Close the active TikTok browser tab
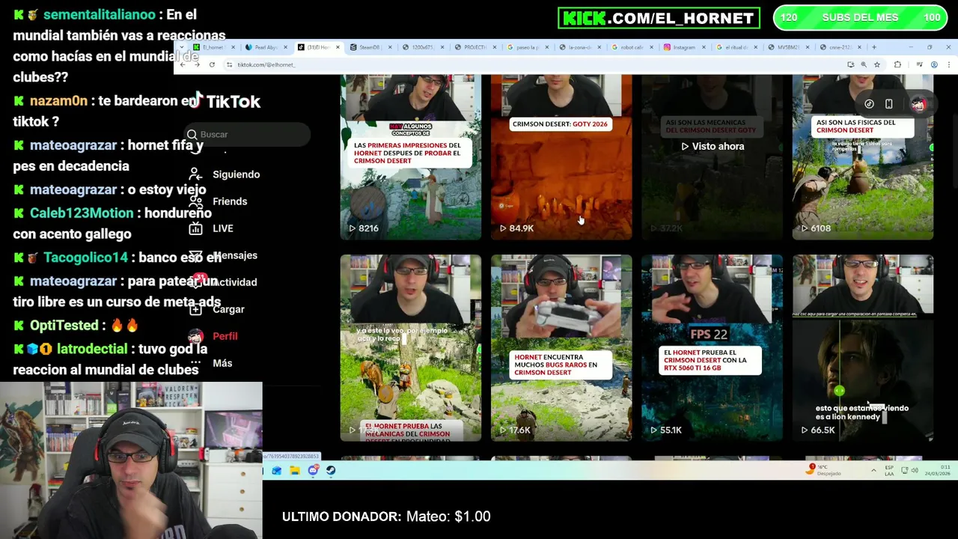958x539 pixels. (338, 47)
